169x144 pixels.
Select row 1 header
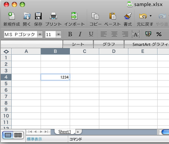pyautogui.click(x=6, y=58)
